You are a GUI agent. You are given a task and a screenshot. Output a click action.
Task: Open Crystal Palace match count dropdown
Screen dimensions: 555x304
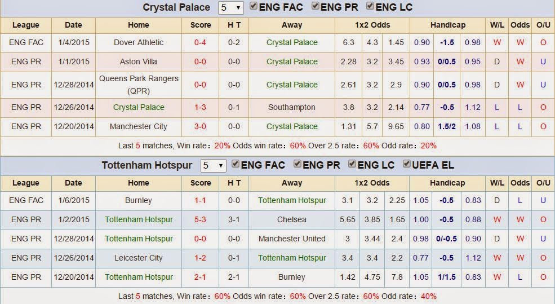[231, 8]
